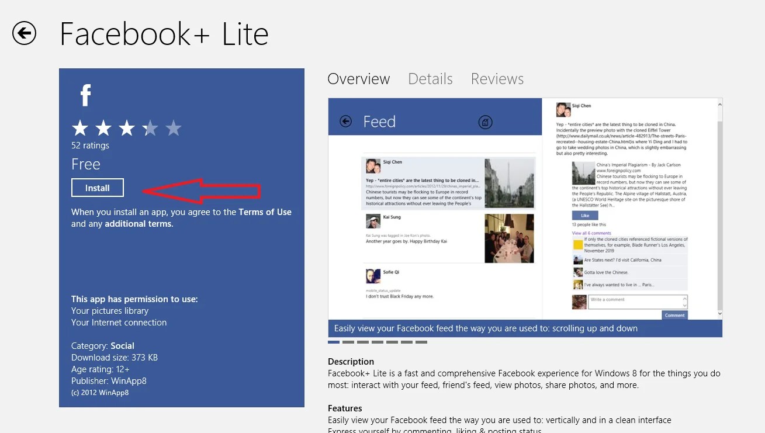Viewport: 765px width, 433px height.
Task: Click the back arrow to exit app page
Action: (x=24, y=33)
